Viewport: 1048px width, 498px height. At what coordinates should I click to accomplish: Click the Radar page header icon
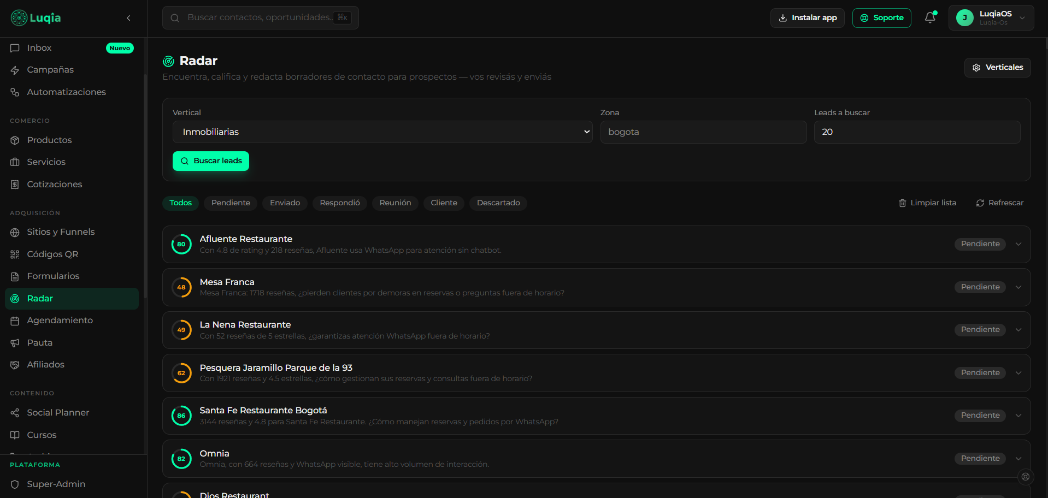point(168,61)
